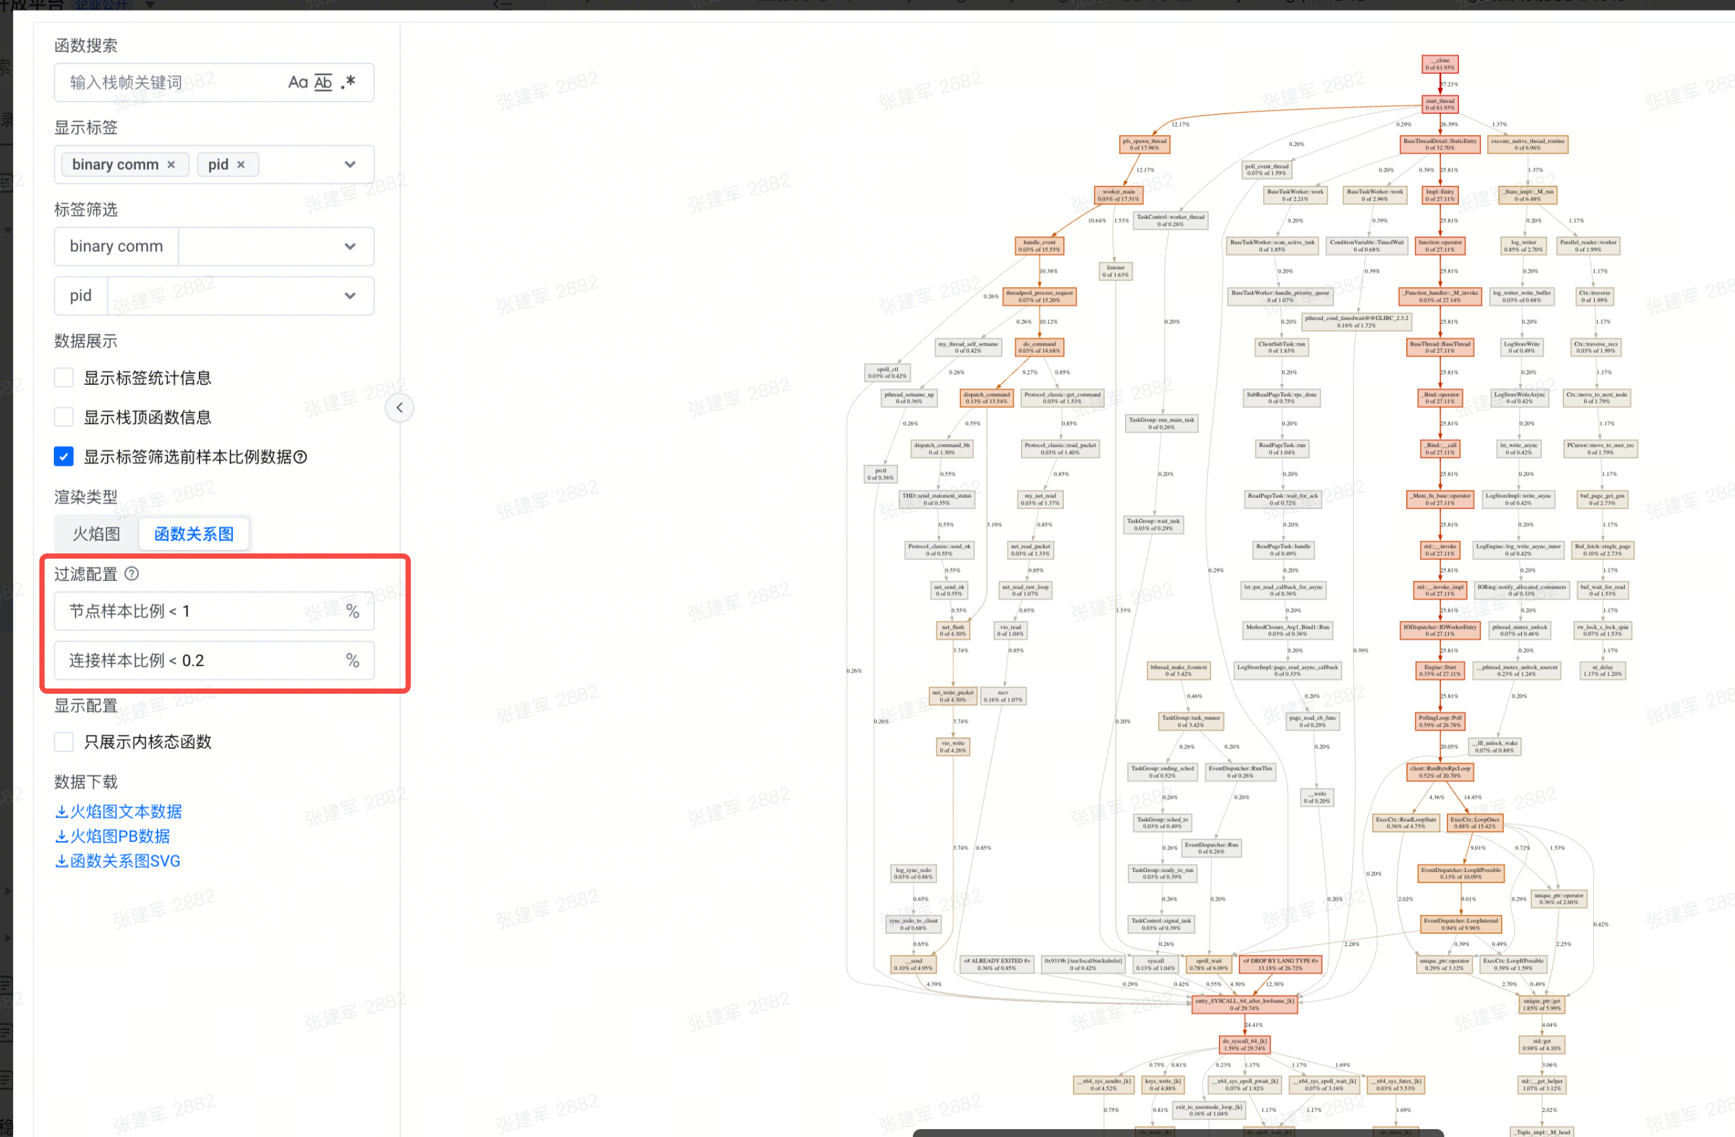Check 显示栈顶函数信息 option
Screen dimensions: 1735x1137
pyautogui.click(x=64, y=418)
